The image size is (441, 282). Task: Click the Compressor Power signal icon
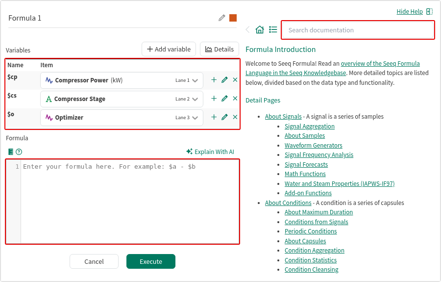[x=49, y=80]
